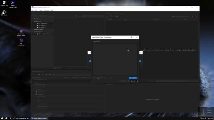Go back in Media Browser navigation
Viewport: 214px width, 120px height.
(x=50, y=16)
